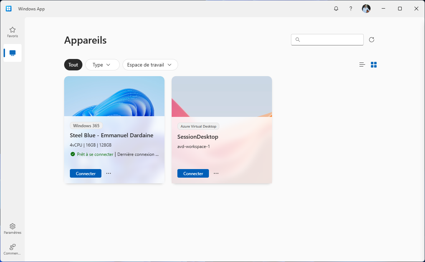Viewport: 425px width, 262px height.
Task: Click the Windows App logo icon
Action: [x=9, y=9]
